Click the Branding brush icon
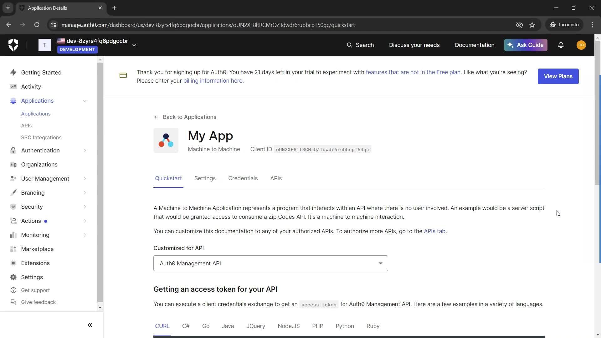Image resolution: width=601 pixels, height=338 pixels. click(13, 193)
